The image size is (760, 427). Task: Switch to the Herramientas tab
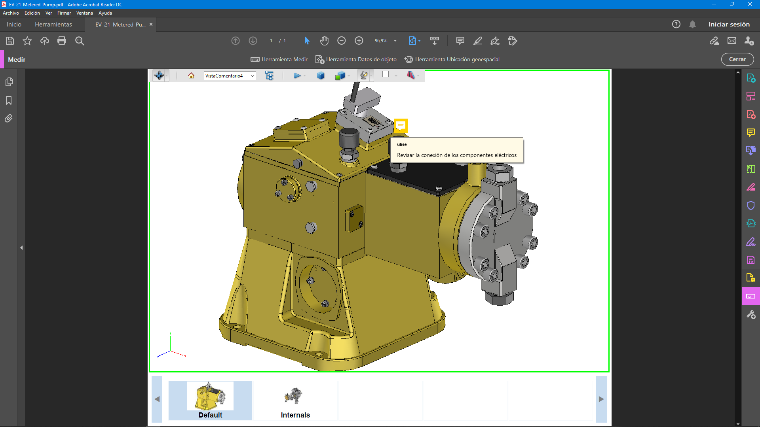coord(53,25)
